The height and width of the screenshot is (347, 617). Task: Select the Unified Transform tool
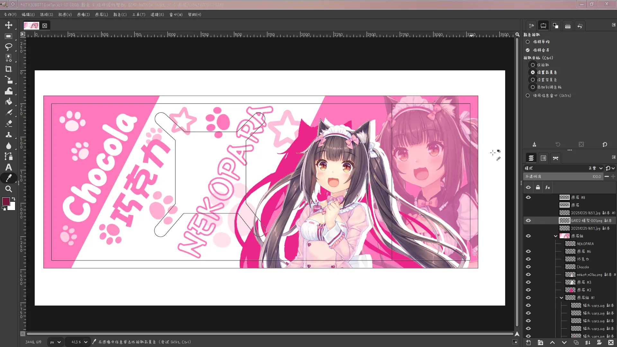click(x=9, y=80)
